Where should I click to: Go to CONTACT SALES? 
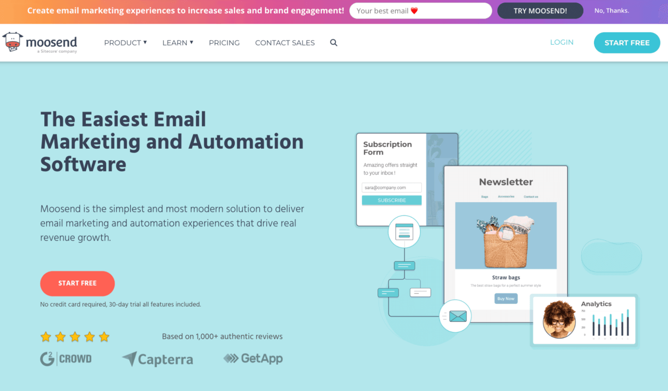pos(285,43)
